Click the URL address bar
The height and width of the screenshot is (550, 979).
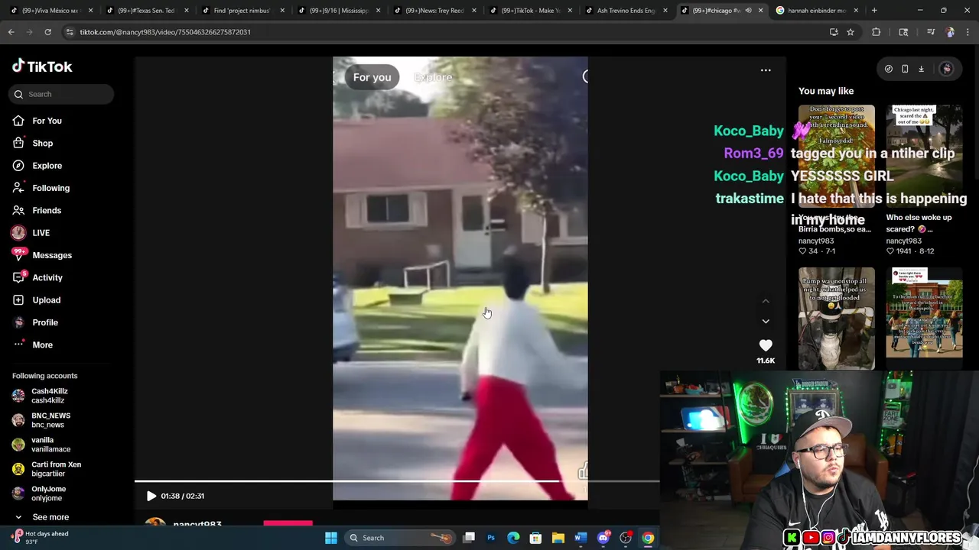point(444,32)
